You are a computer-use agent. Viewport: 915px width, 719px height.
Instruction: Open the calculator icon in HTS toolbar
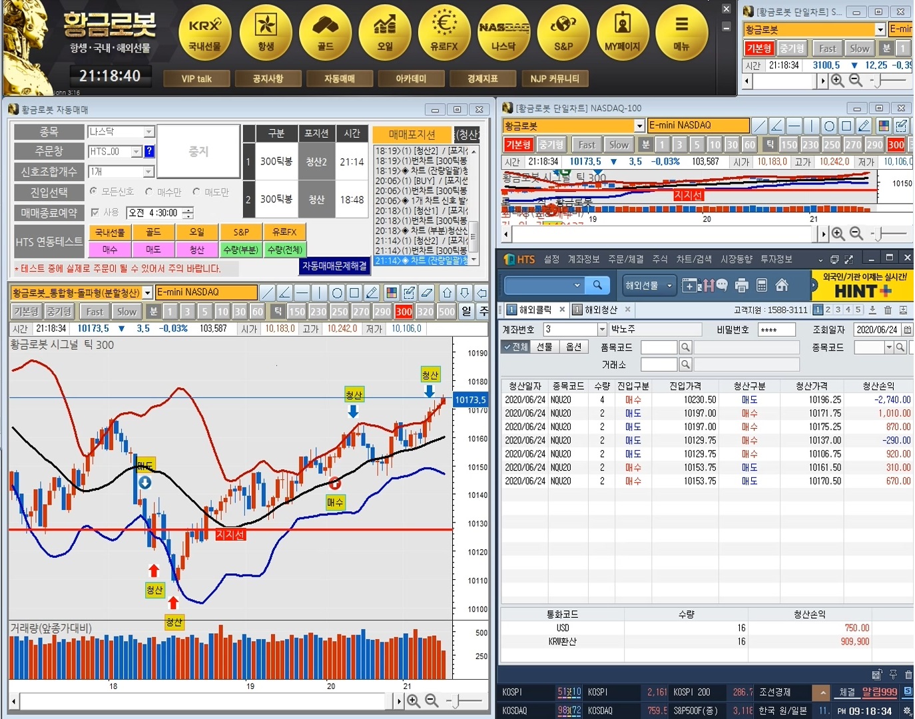click(762, 286)
